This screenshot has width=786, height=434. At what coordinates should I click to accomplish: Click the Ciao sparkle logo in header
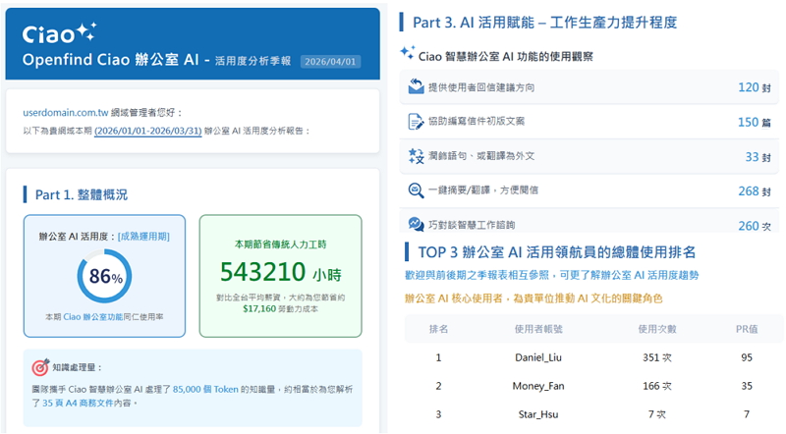(x=59, y=33)
